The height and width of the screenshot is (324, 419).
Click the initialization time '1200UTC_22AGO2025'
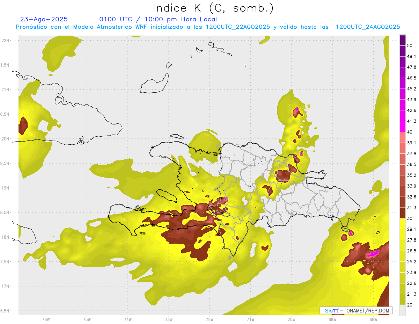click(238, 27)
